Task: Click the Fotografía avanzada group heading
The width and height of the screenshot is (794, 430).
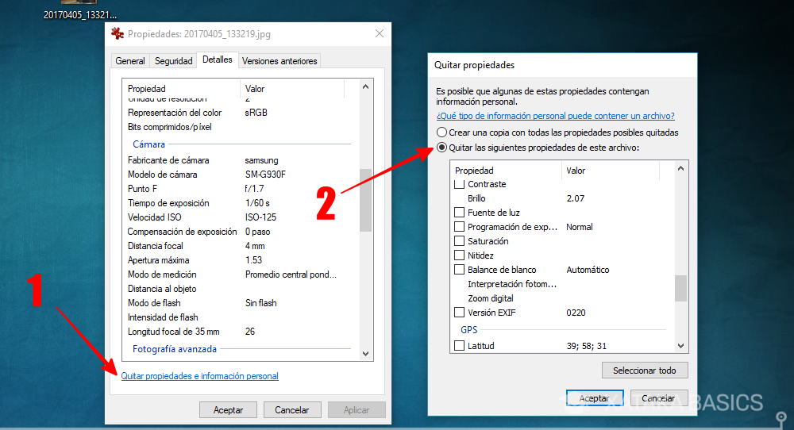Action: 175,349
